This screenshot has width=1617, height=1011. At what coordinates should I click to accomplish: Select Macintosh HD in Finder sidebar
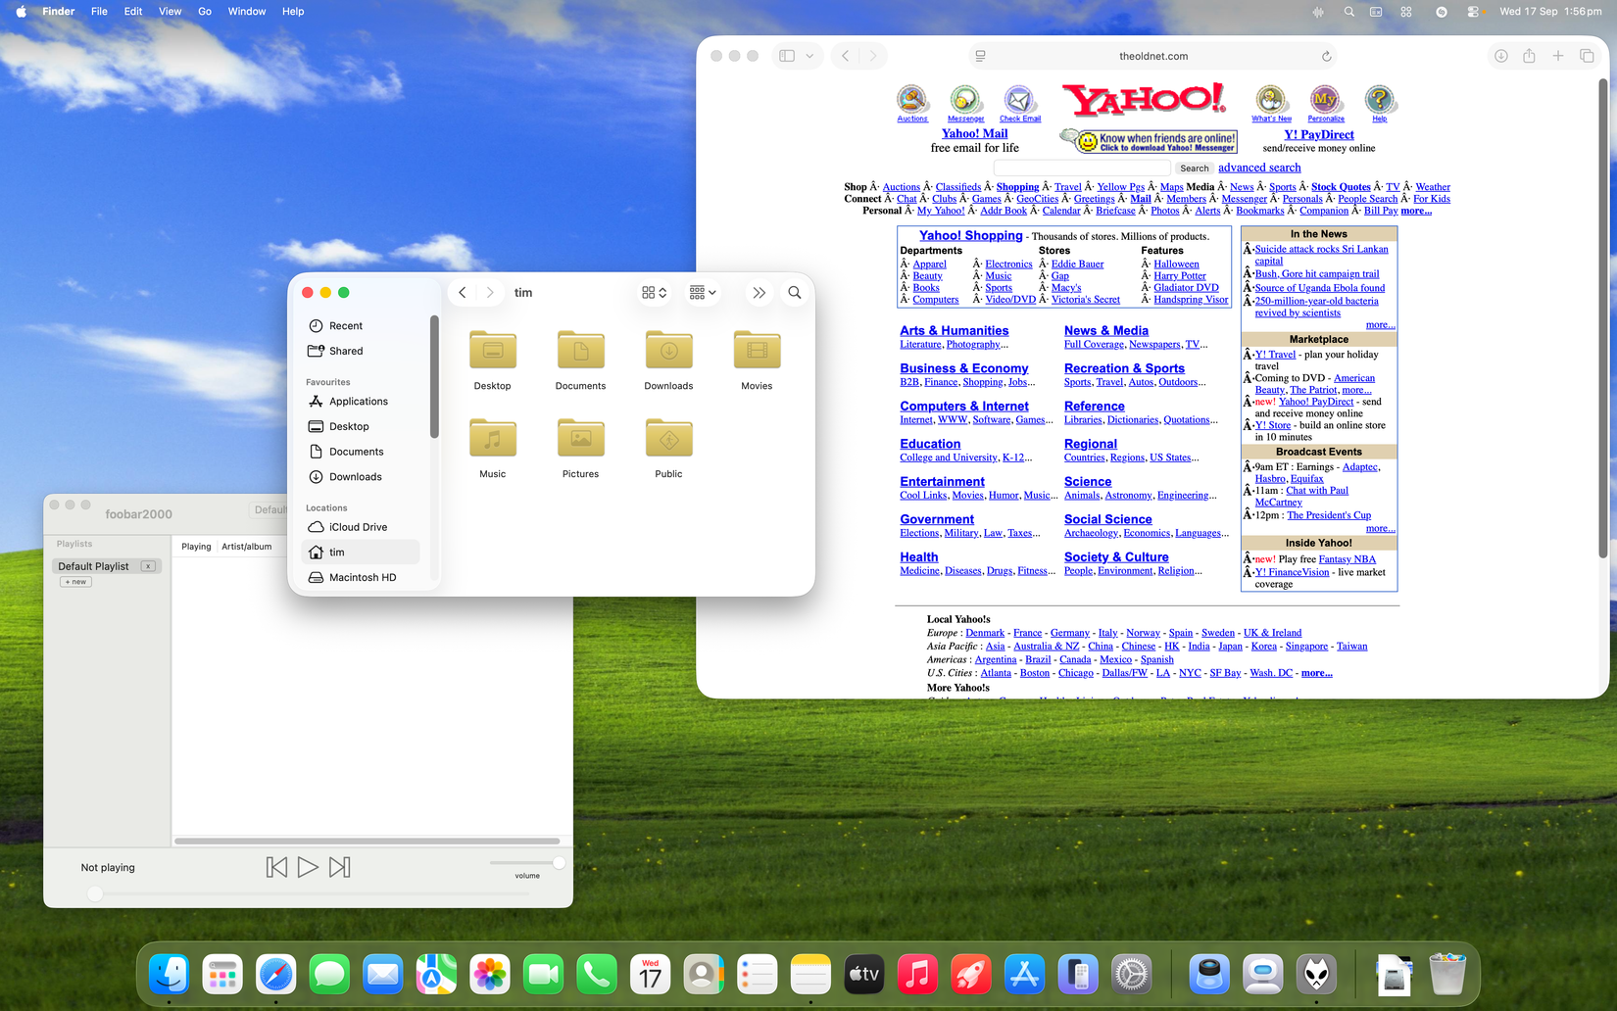click(x=361, y=577)
